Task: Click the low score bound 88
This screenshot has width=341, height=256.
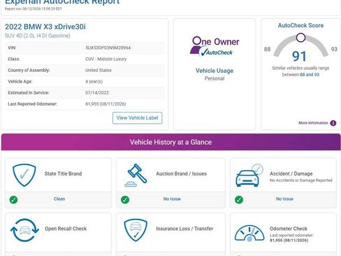Action: pyautogui.click(x=267, y=49)
